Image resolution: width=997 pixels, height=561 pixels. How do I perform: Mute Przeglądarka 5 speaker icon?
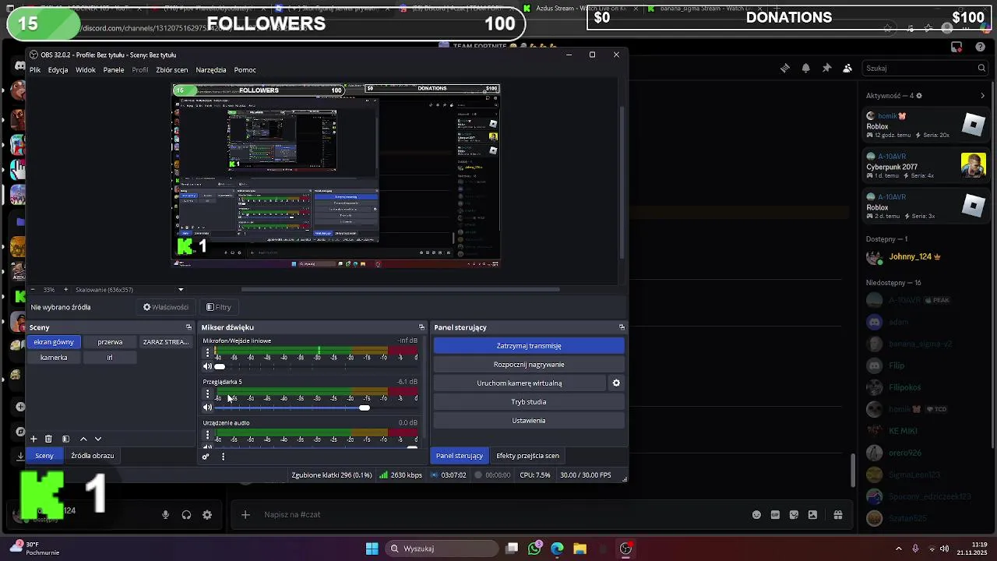pyautogui.click(x=207, y=408)
